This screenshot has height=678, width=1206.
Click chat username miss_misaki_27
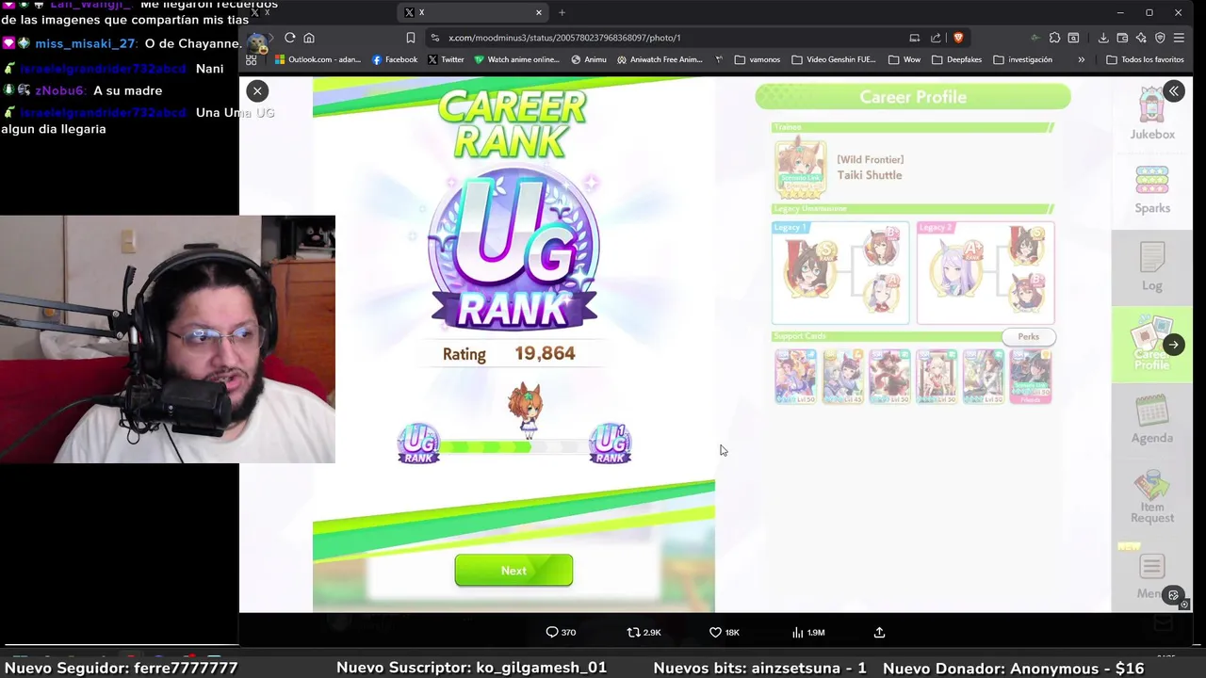pyautogui.click(x=86, y=43)
